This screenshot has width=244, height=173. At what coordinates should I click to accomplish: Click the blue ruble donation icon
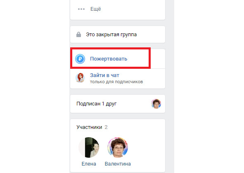tap(80, 59)
